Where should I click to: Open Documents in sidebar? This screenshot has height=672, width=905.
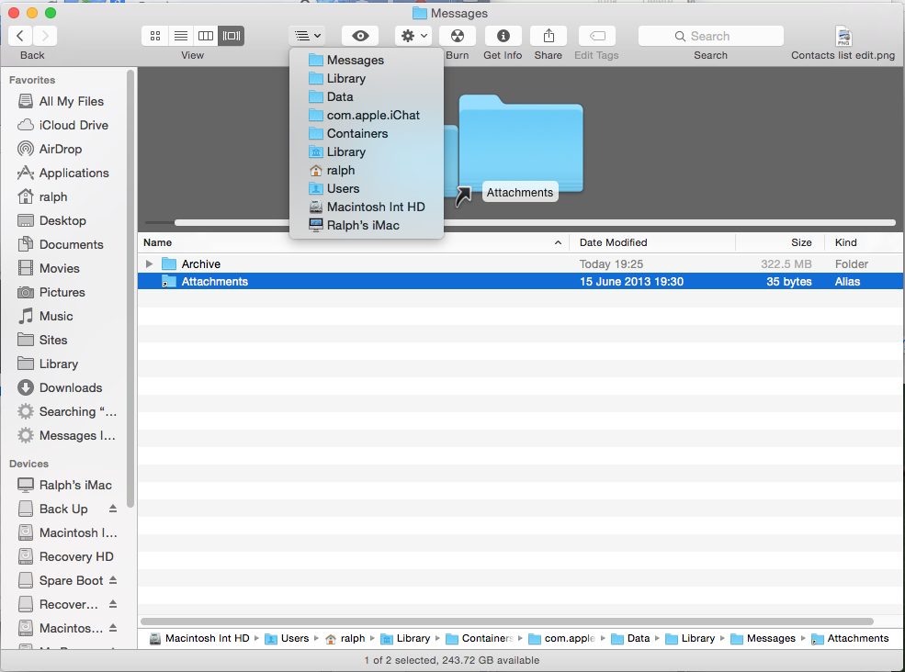(x=63, y=244)
